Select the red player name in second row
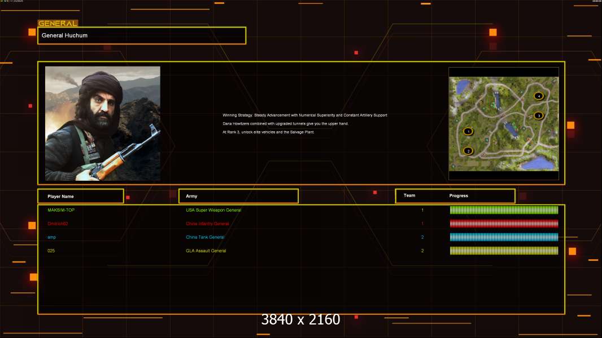Screen dimensions: 602x338 coord(58,224)
